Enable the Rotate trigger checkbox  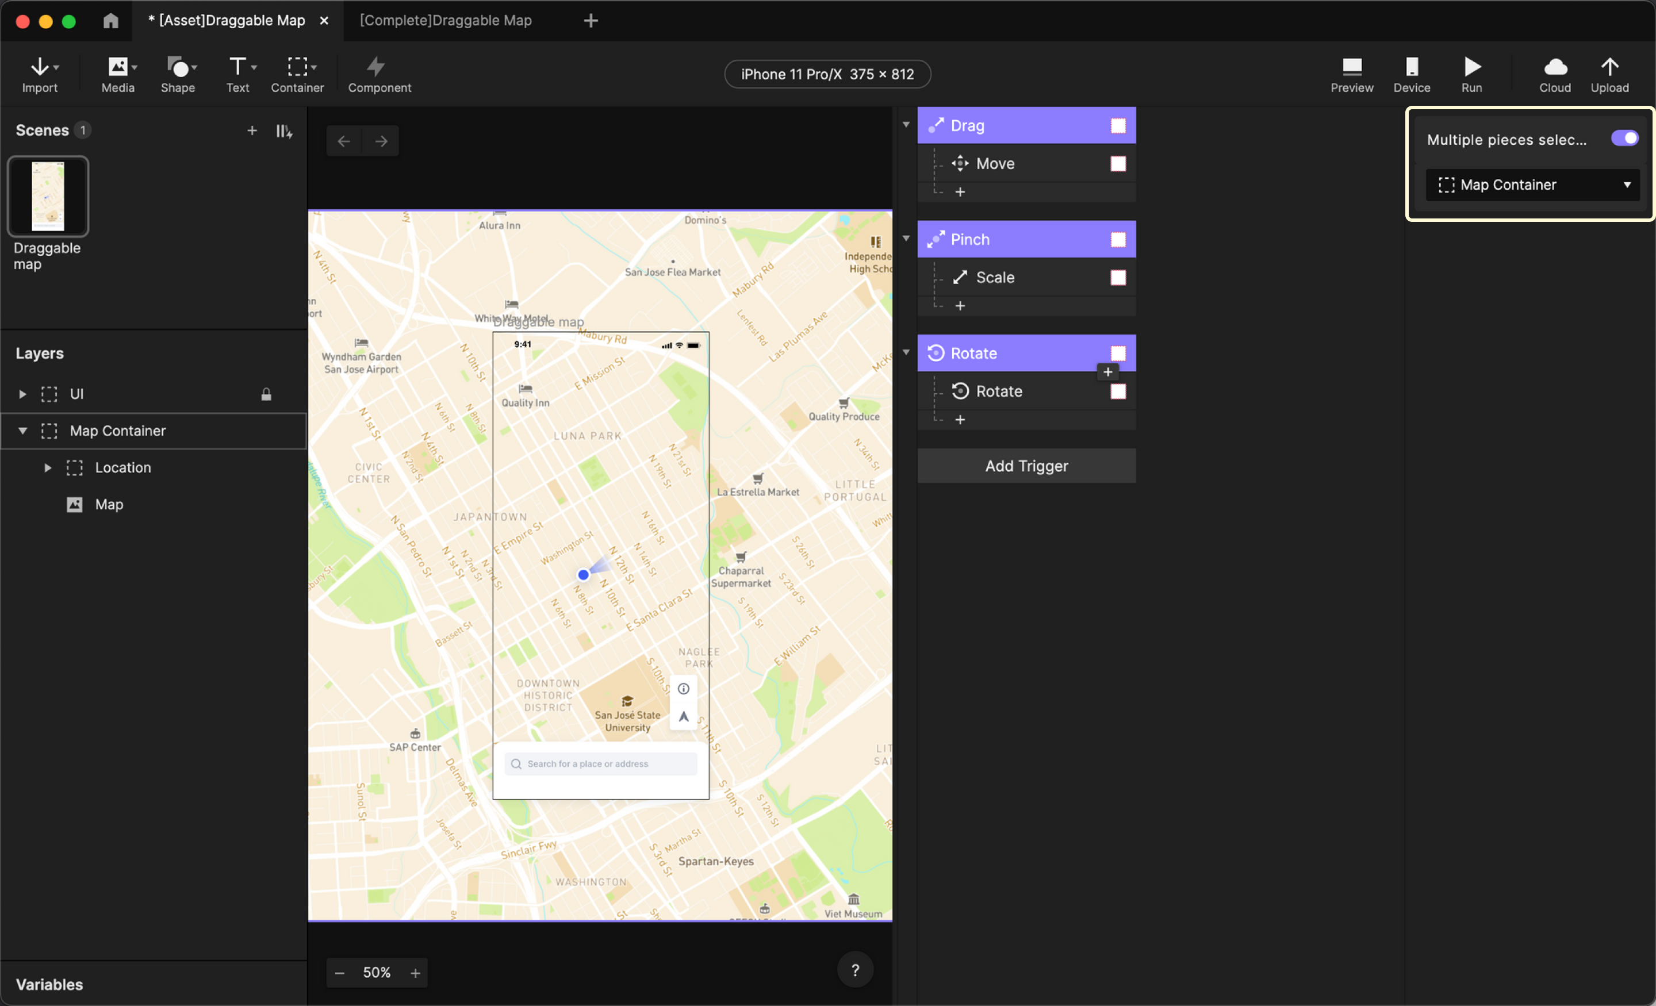1115,352
